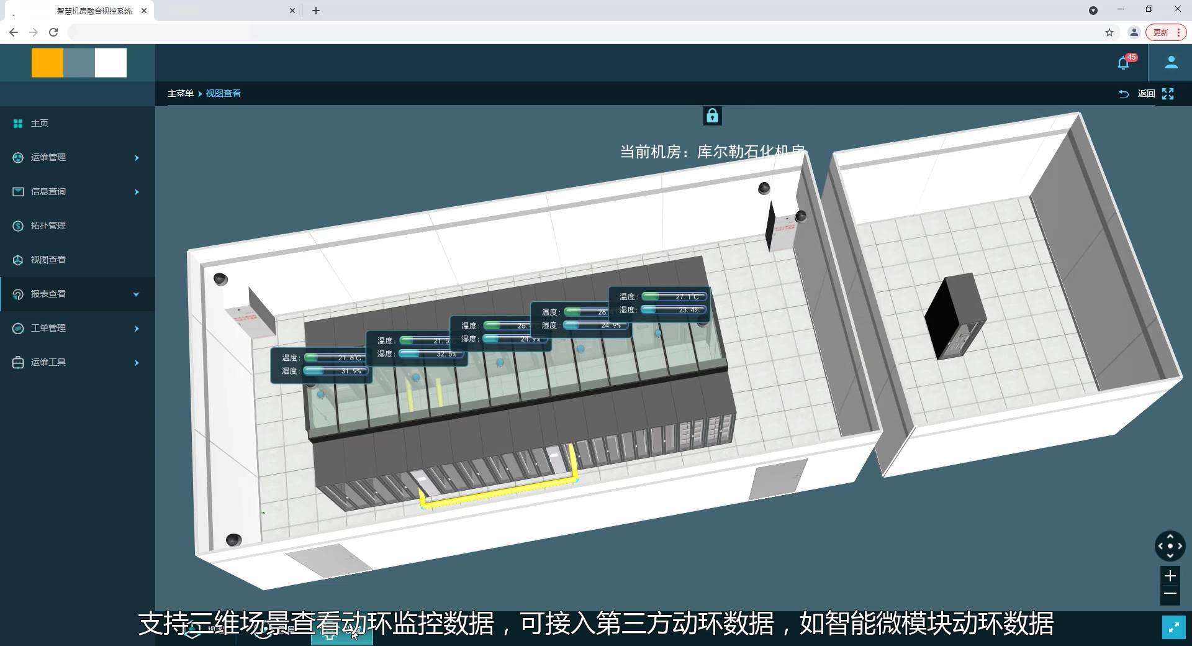Click the 信息查询 sidebar icon

point(18,191)
